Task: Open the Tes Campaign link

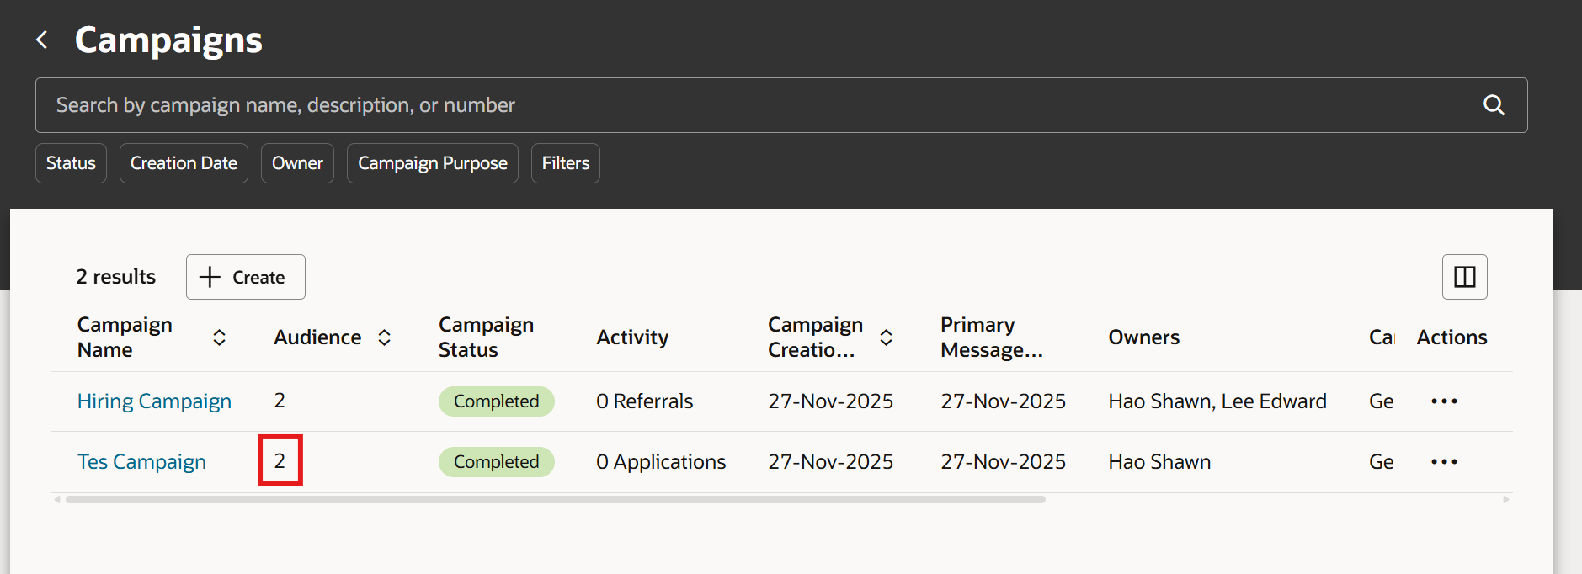Action: (x=141, y=462)
